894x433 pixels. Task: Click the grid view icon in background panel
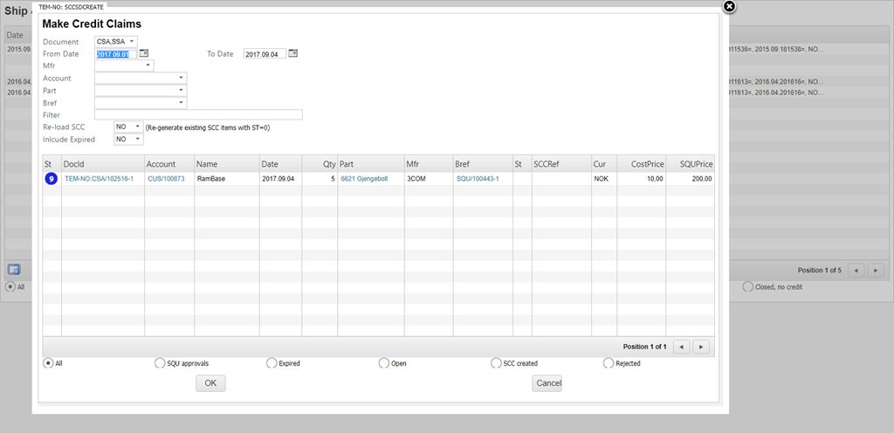coord(14,269)
